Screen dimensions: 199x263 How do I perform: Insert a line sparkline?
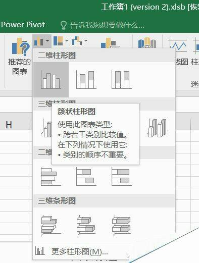[x=178, y=45]
